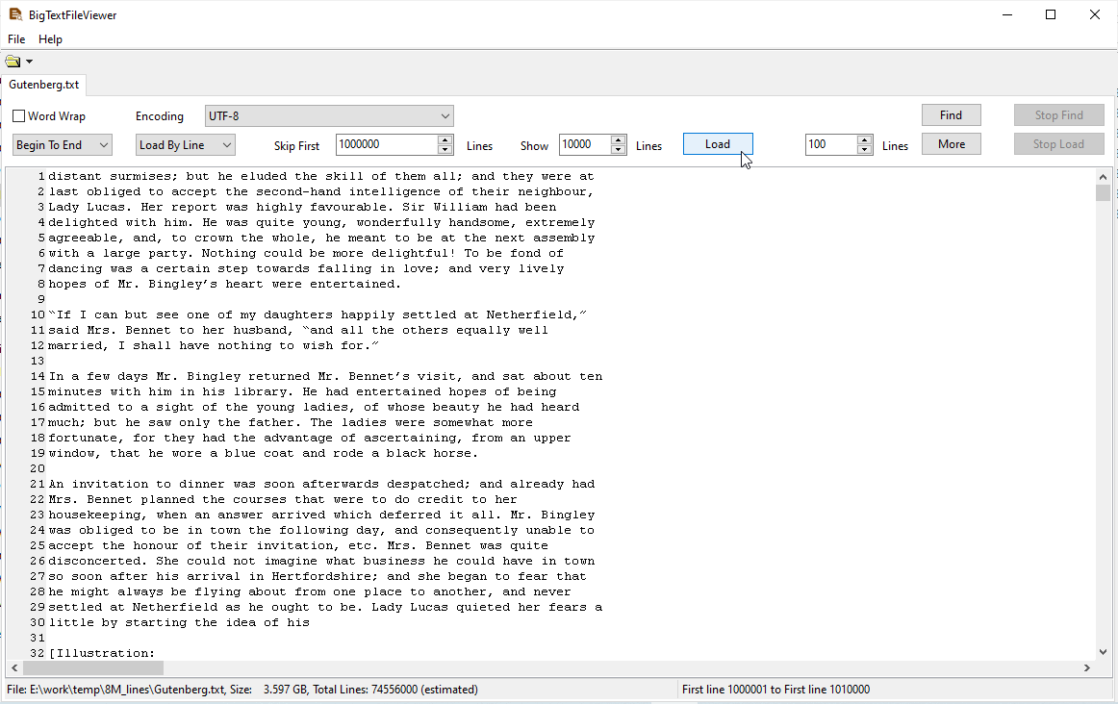Screen dimensions: 1118x704
Task: Open the Load By Line dropdown
Action: click(x=226, y=145)
